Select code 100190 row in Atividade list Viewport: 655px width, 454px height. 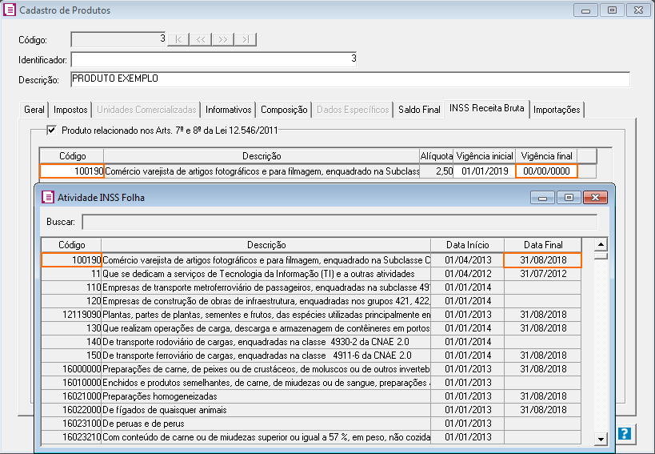[311, 260]
